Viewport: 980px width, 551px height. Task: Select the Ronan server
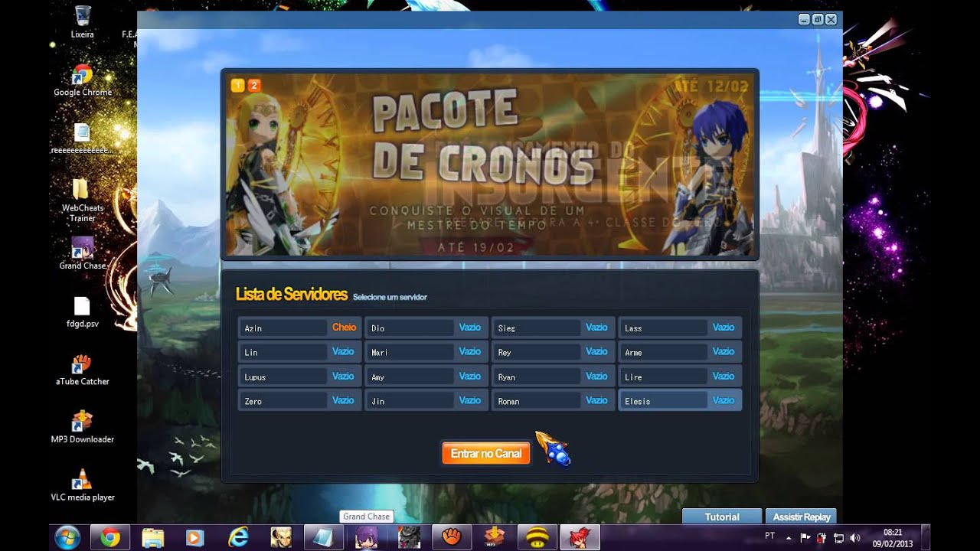point(553,401)
